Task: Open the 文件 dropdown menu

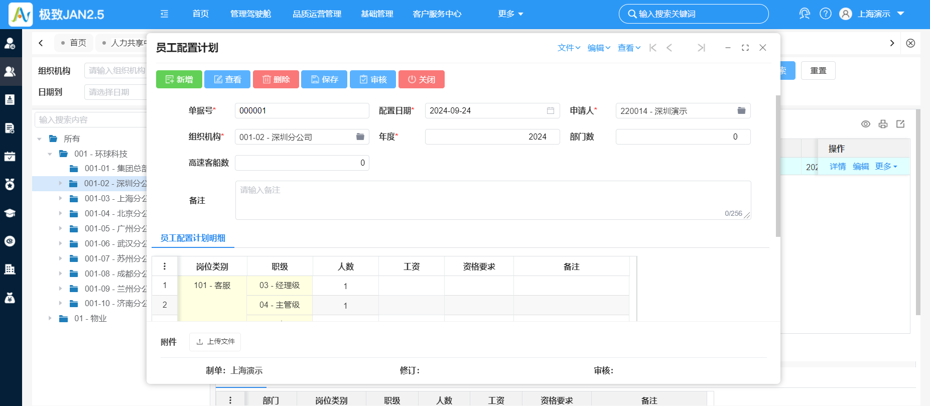Action: tap(569, 48)
